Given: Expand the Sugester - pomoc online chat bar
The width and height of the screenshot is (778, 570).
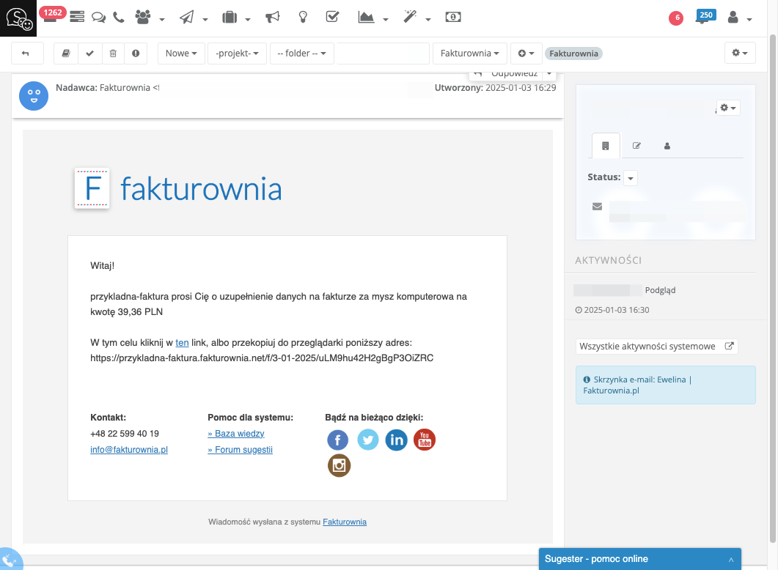Looking at the screenshot, I should 640,558.
